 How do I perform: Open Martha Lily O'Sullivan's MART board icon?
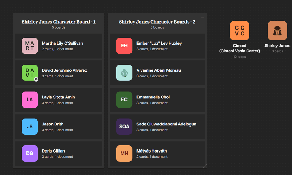30,46
